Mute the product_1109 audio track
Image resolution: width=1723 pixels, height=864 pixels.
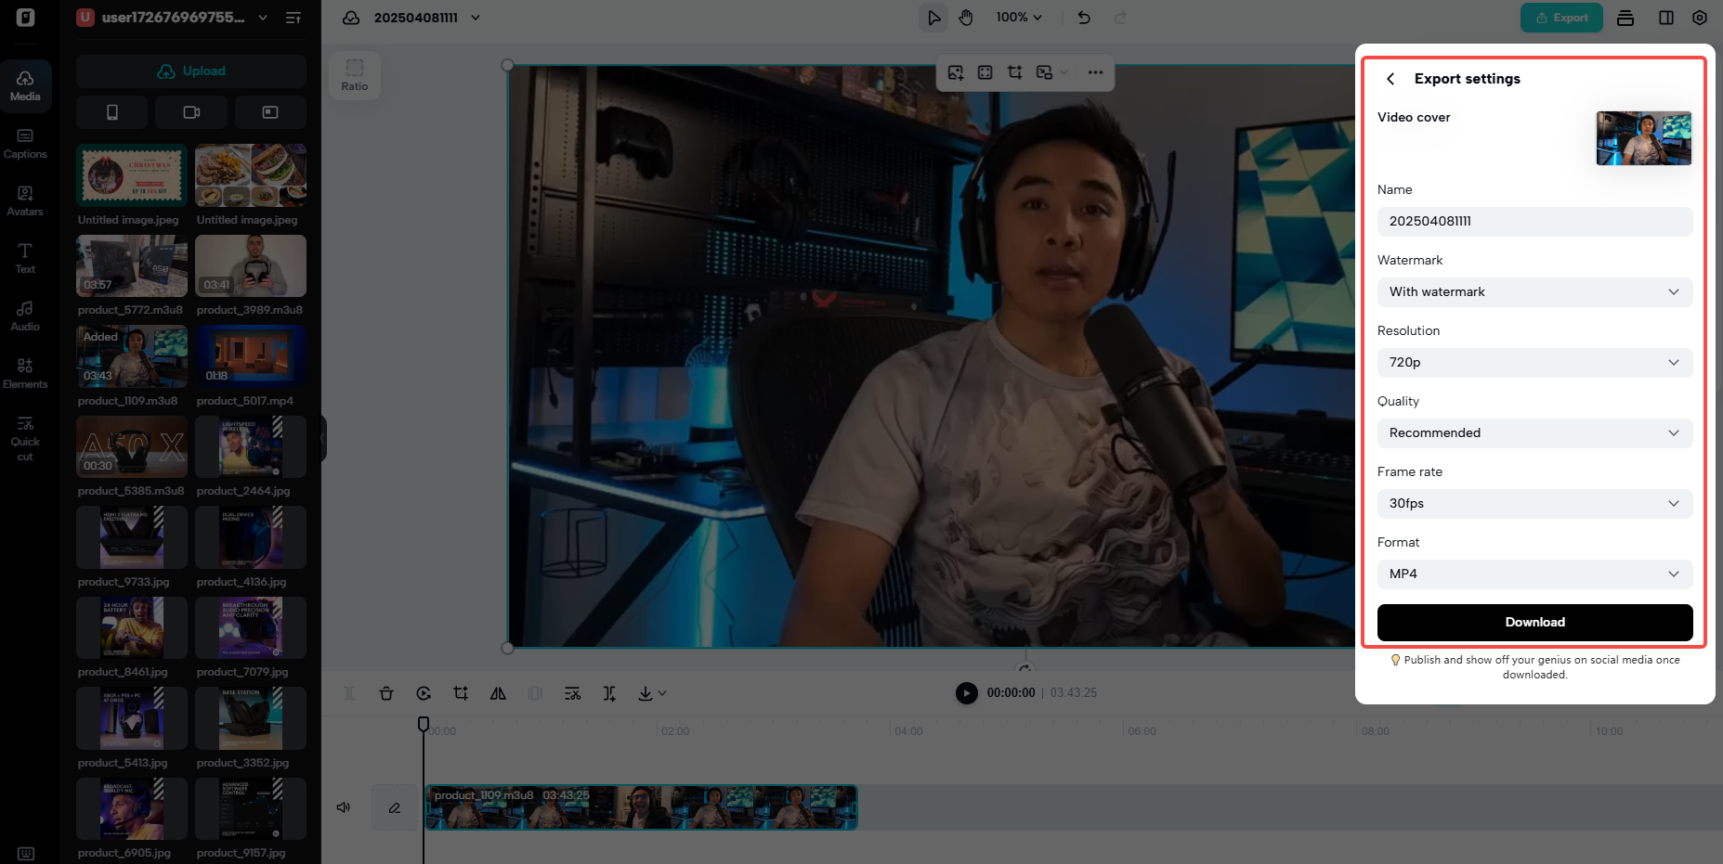click(x=343, y=806)
